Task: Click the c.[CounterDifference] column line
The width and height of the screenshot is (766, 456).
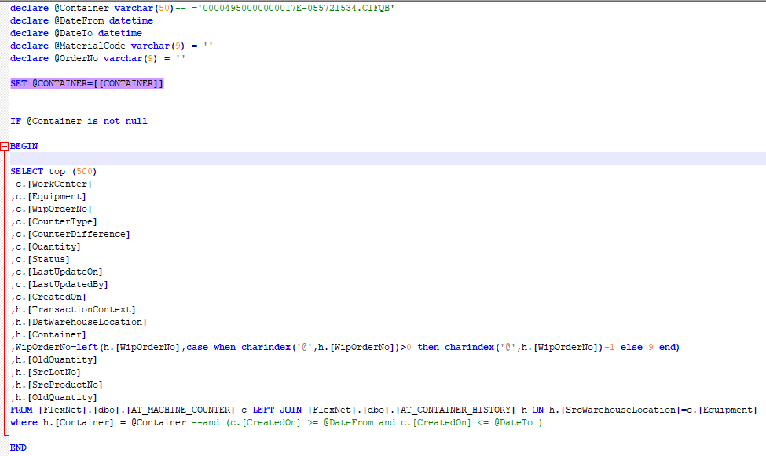Action: point(71,235)
